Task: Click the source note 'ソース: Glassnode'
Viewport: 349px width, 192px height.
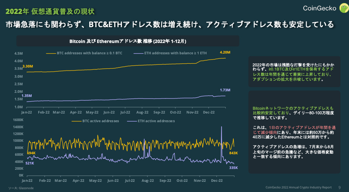Action: (21, 188)
